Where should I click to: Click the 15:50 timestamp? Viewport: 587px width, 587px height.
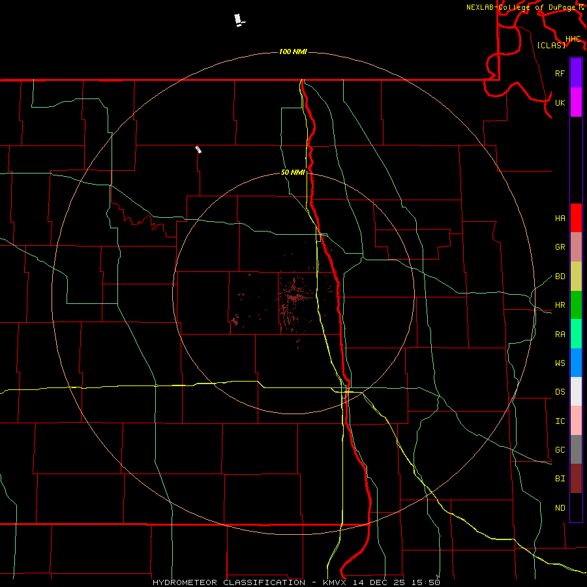click(x=427, y=582)
